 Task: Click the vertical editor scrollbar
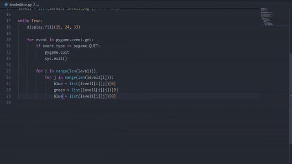[291, 98]
